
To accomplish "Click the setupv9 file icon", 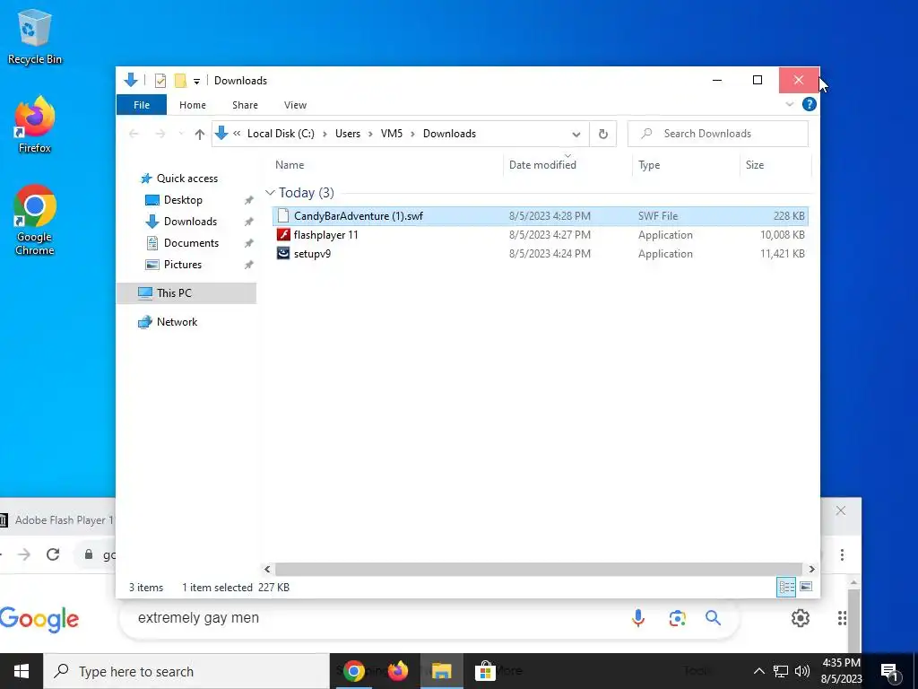I will coord(283,254).
